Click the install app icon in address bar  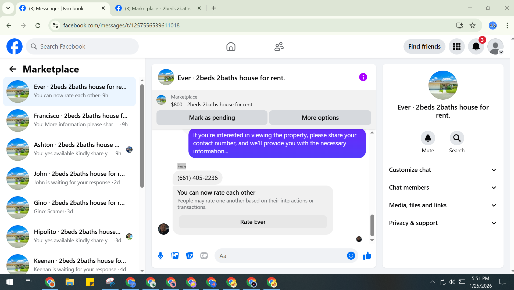[460, 26]
